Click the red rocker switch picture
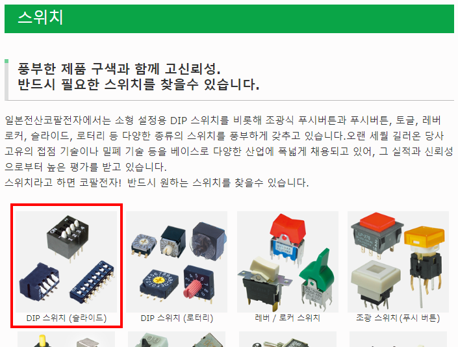This screenshot has width=458, height=347. [287, 238]
